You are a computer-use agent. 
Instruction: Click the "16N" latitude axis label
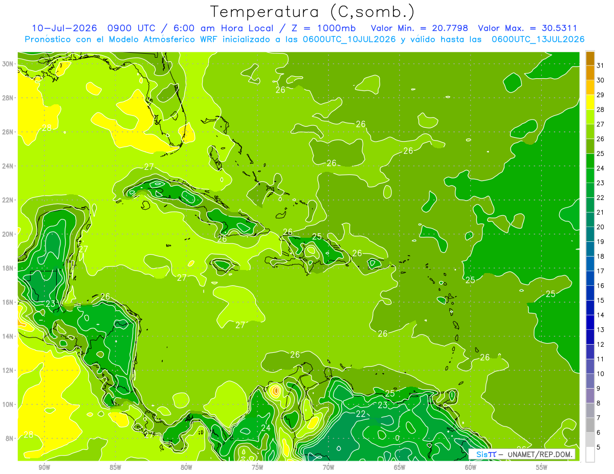coord(9,302)
